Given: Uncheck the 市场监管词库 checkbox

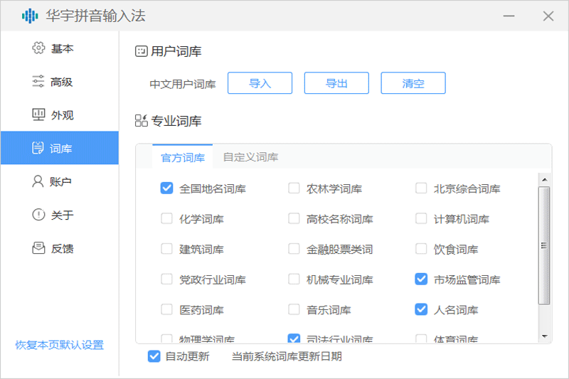Looking at the screenshot, I should (421, 279).
